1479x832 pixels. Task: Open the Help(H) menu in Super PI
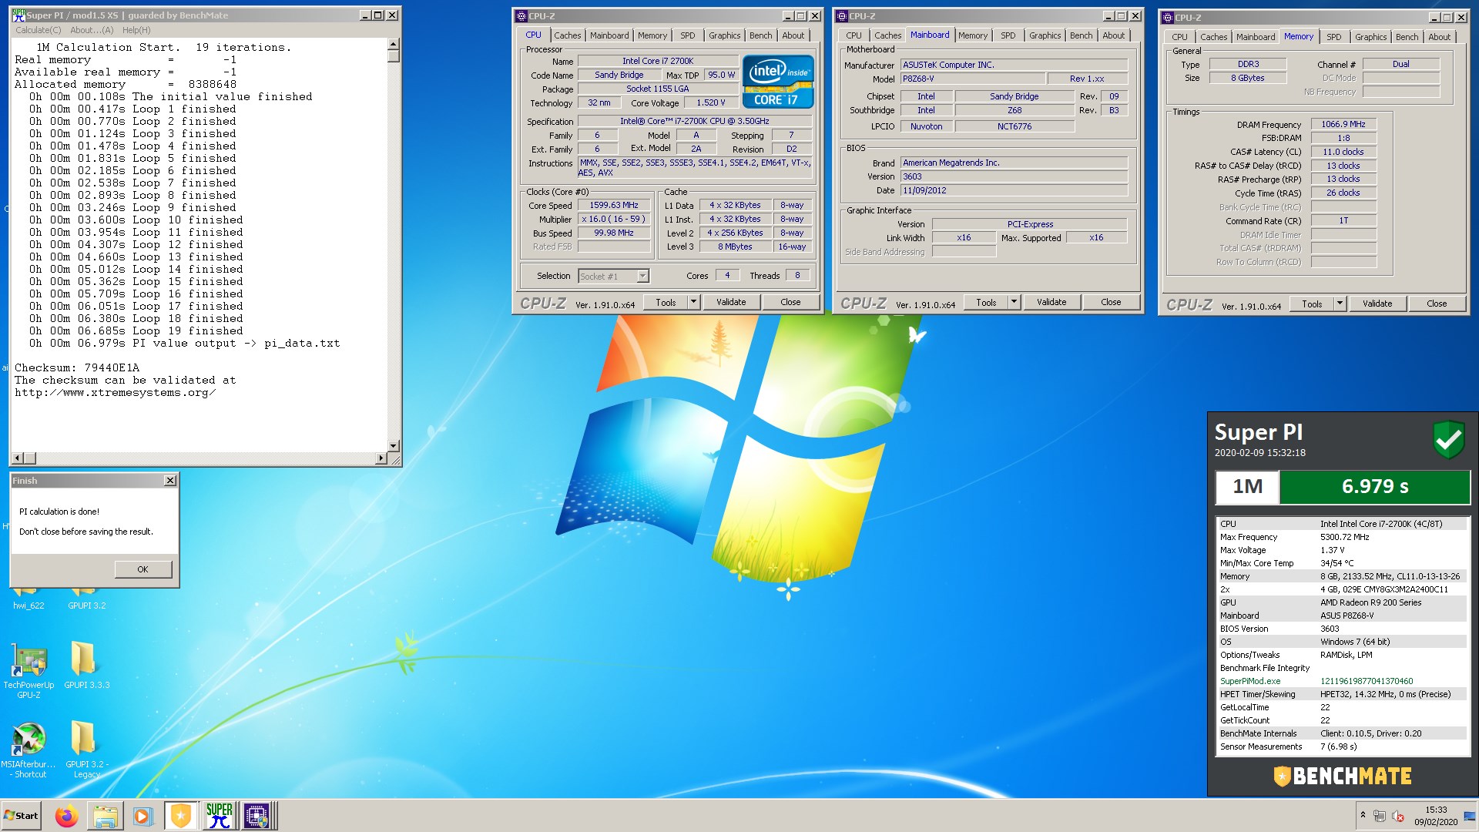[x=136, y=30]
